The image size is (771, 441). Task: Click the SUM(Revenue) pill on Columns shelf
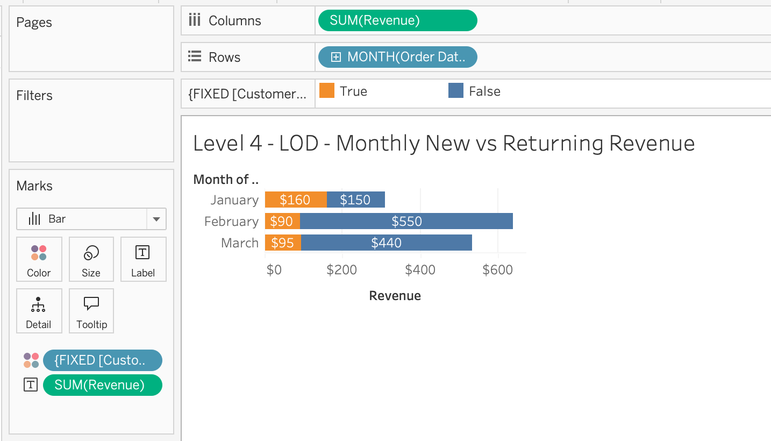tap(397, 20)
